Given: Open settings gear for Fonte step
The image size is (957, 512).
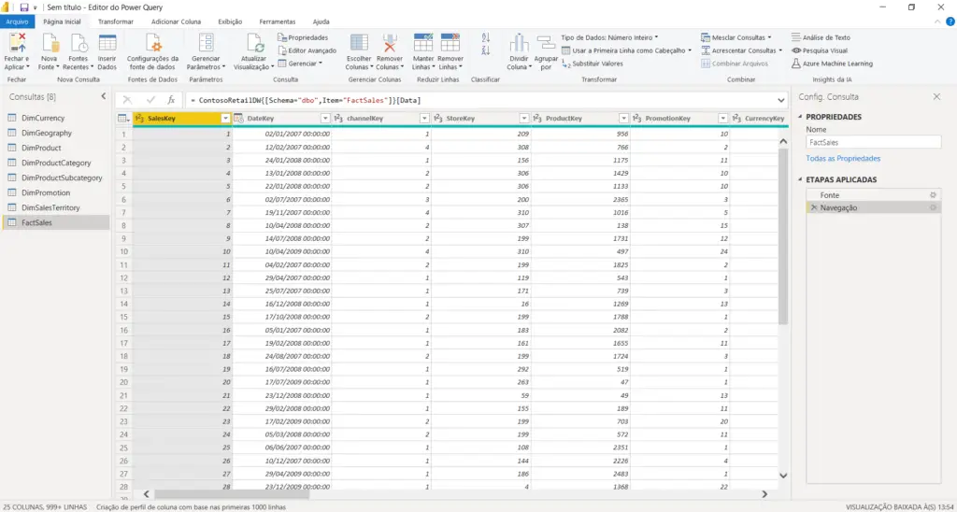Looking at the screenshot, I should [933, 194].
